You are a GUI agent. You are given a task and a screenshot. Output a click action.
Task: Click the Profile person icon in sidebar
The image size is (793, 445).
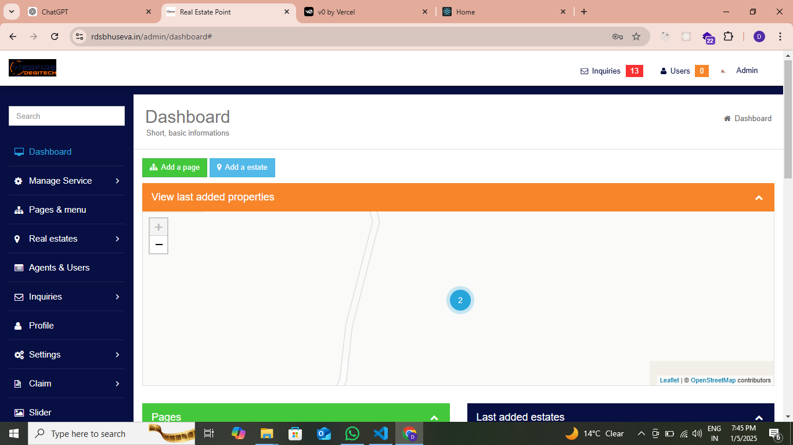pyautogui.click(x=18, y=326)
